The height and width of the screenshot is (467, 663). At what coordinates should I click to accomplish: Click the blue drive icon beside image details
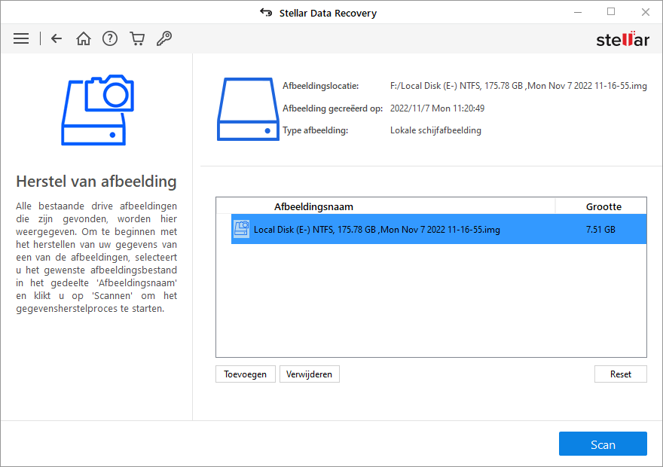248,108
